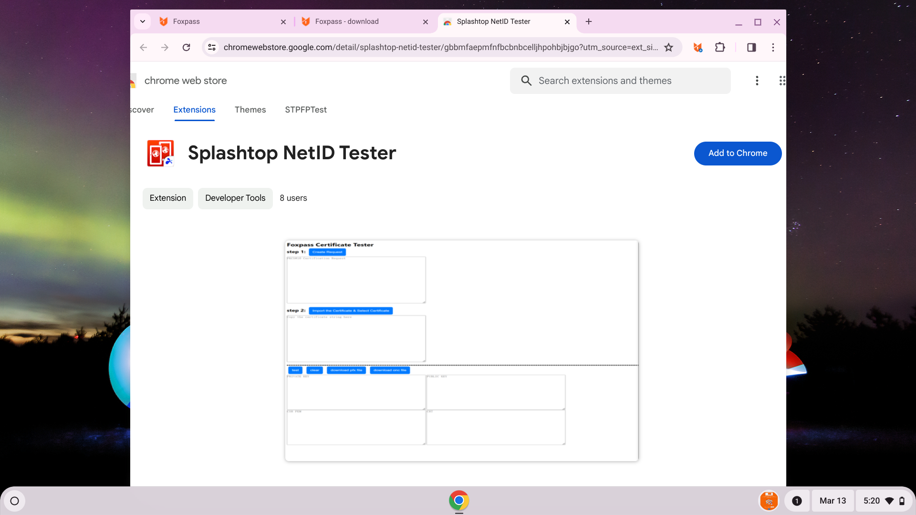Open the Mar 13 calendar date
916x515 pixels.
(x=833, y=501)
